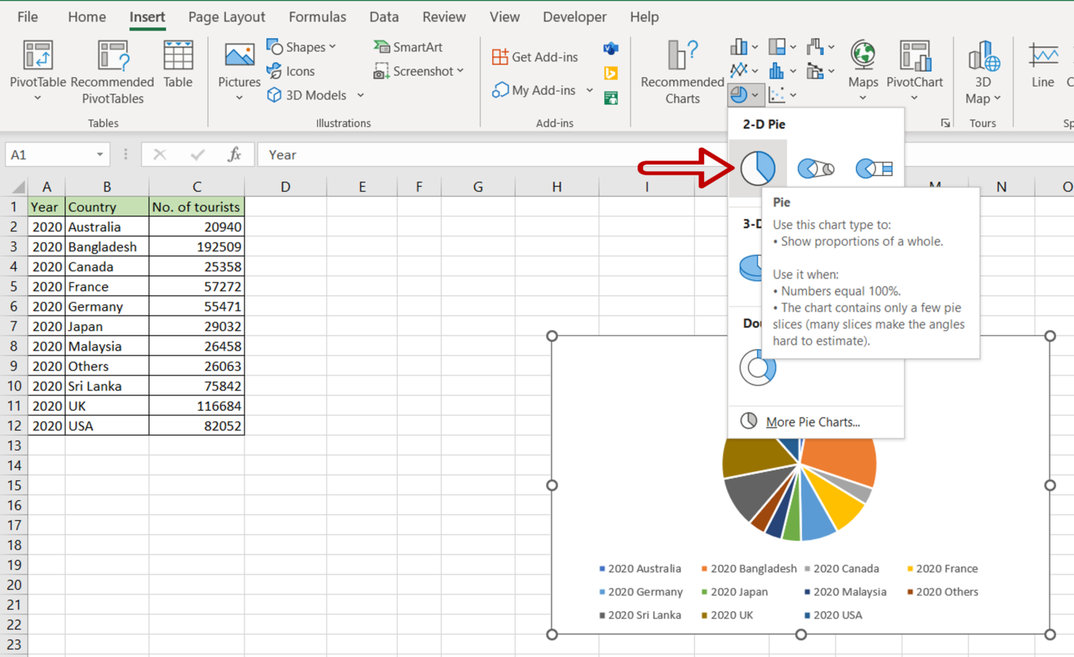Open the Pictures insert tool
The width and height of the screenshot is (1074, 657).
click(238, 70)
